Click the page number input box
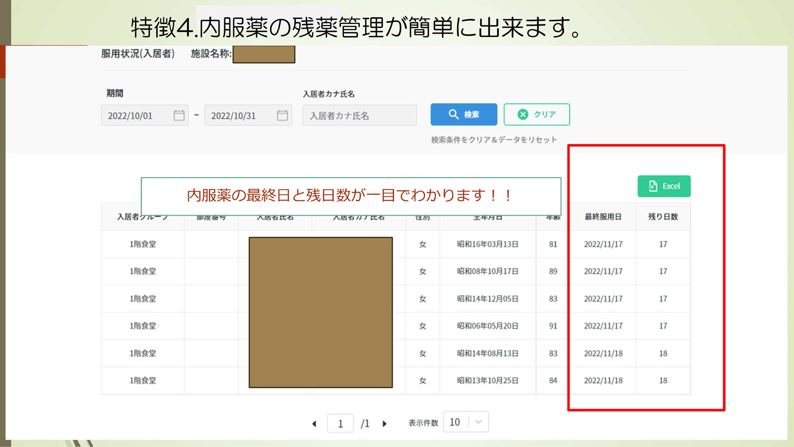This screenshot has width=794, height=447. 340,423
